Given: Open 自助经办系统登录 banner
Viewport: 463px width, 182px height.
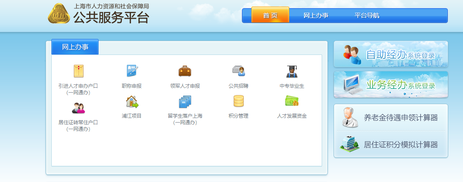Looking at the screenshot, I should [x=391, y=54].
